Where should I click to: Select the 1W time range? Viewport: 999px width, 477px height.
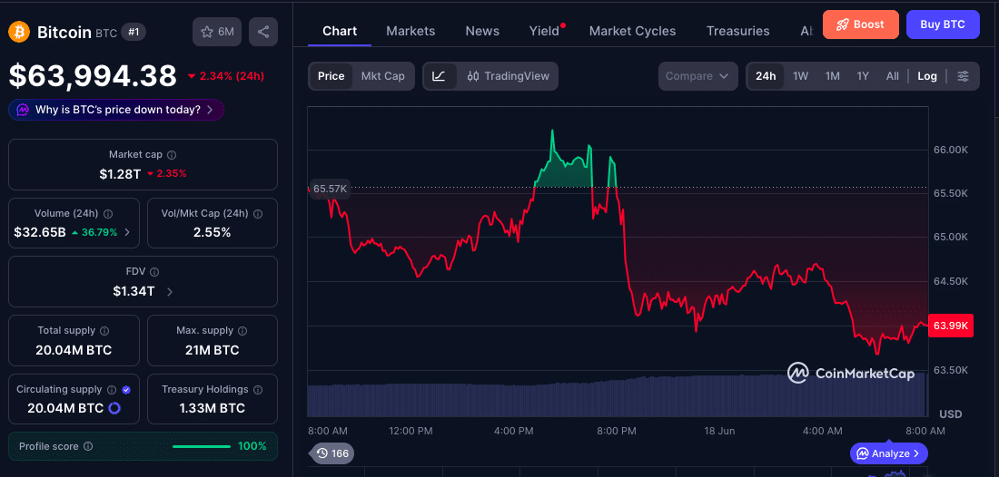click(x=800, y=76)
